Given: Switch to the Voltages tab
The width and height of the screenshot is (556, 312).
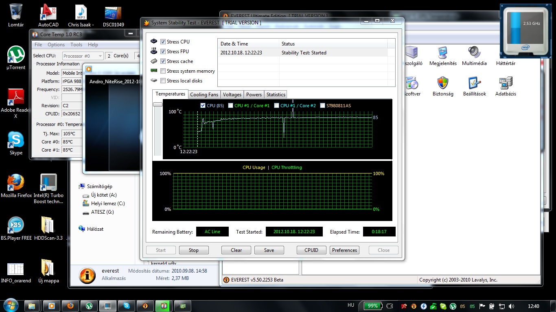Looking at the screenshot, I should [x=232, y=95].
